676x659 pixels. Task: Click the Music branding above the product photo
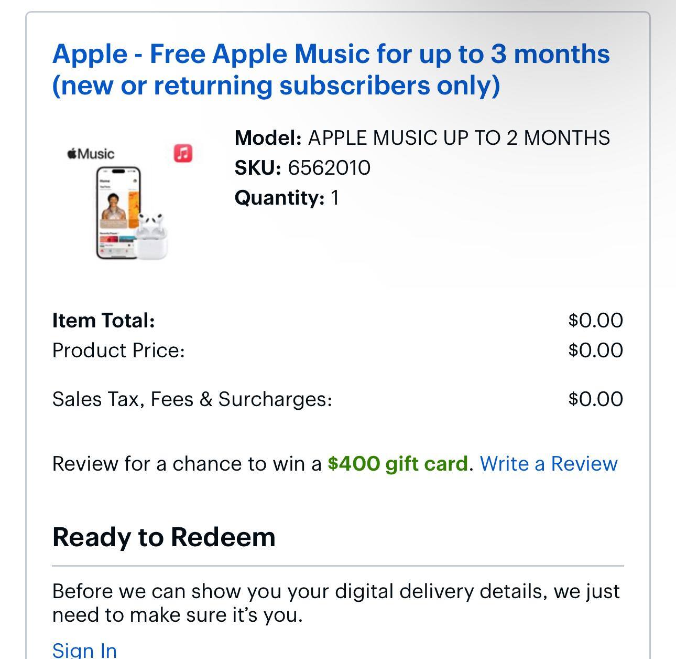(x=90, y=153)
